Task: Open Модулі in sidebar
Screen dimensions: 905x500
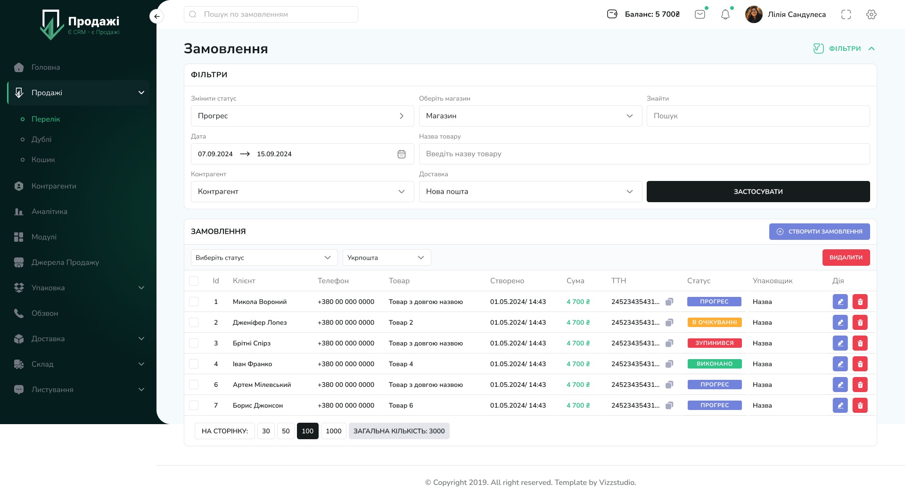Action: click(44, 237)
